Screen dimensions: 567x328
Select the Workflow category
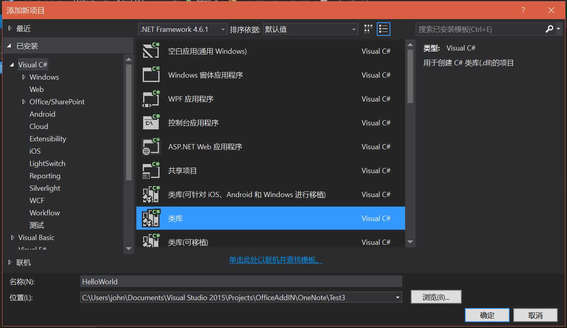click(x=45, y=213)
